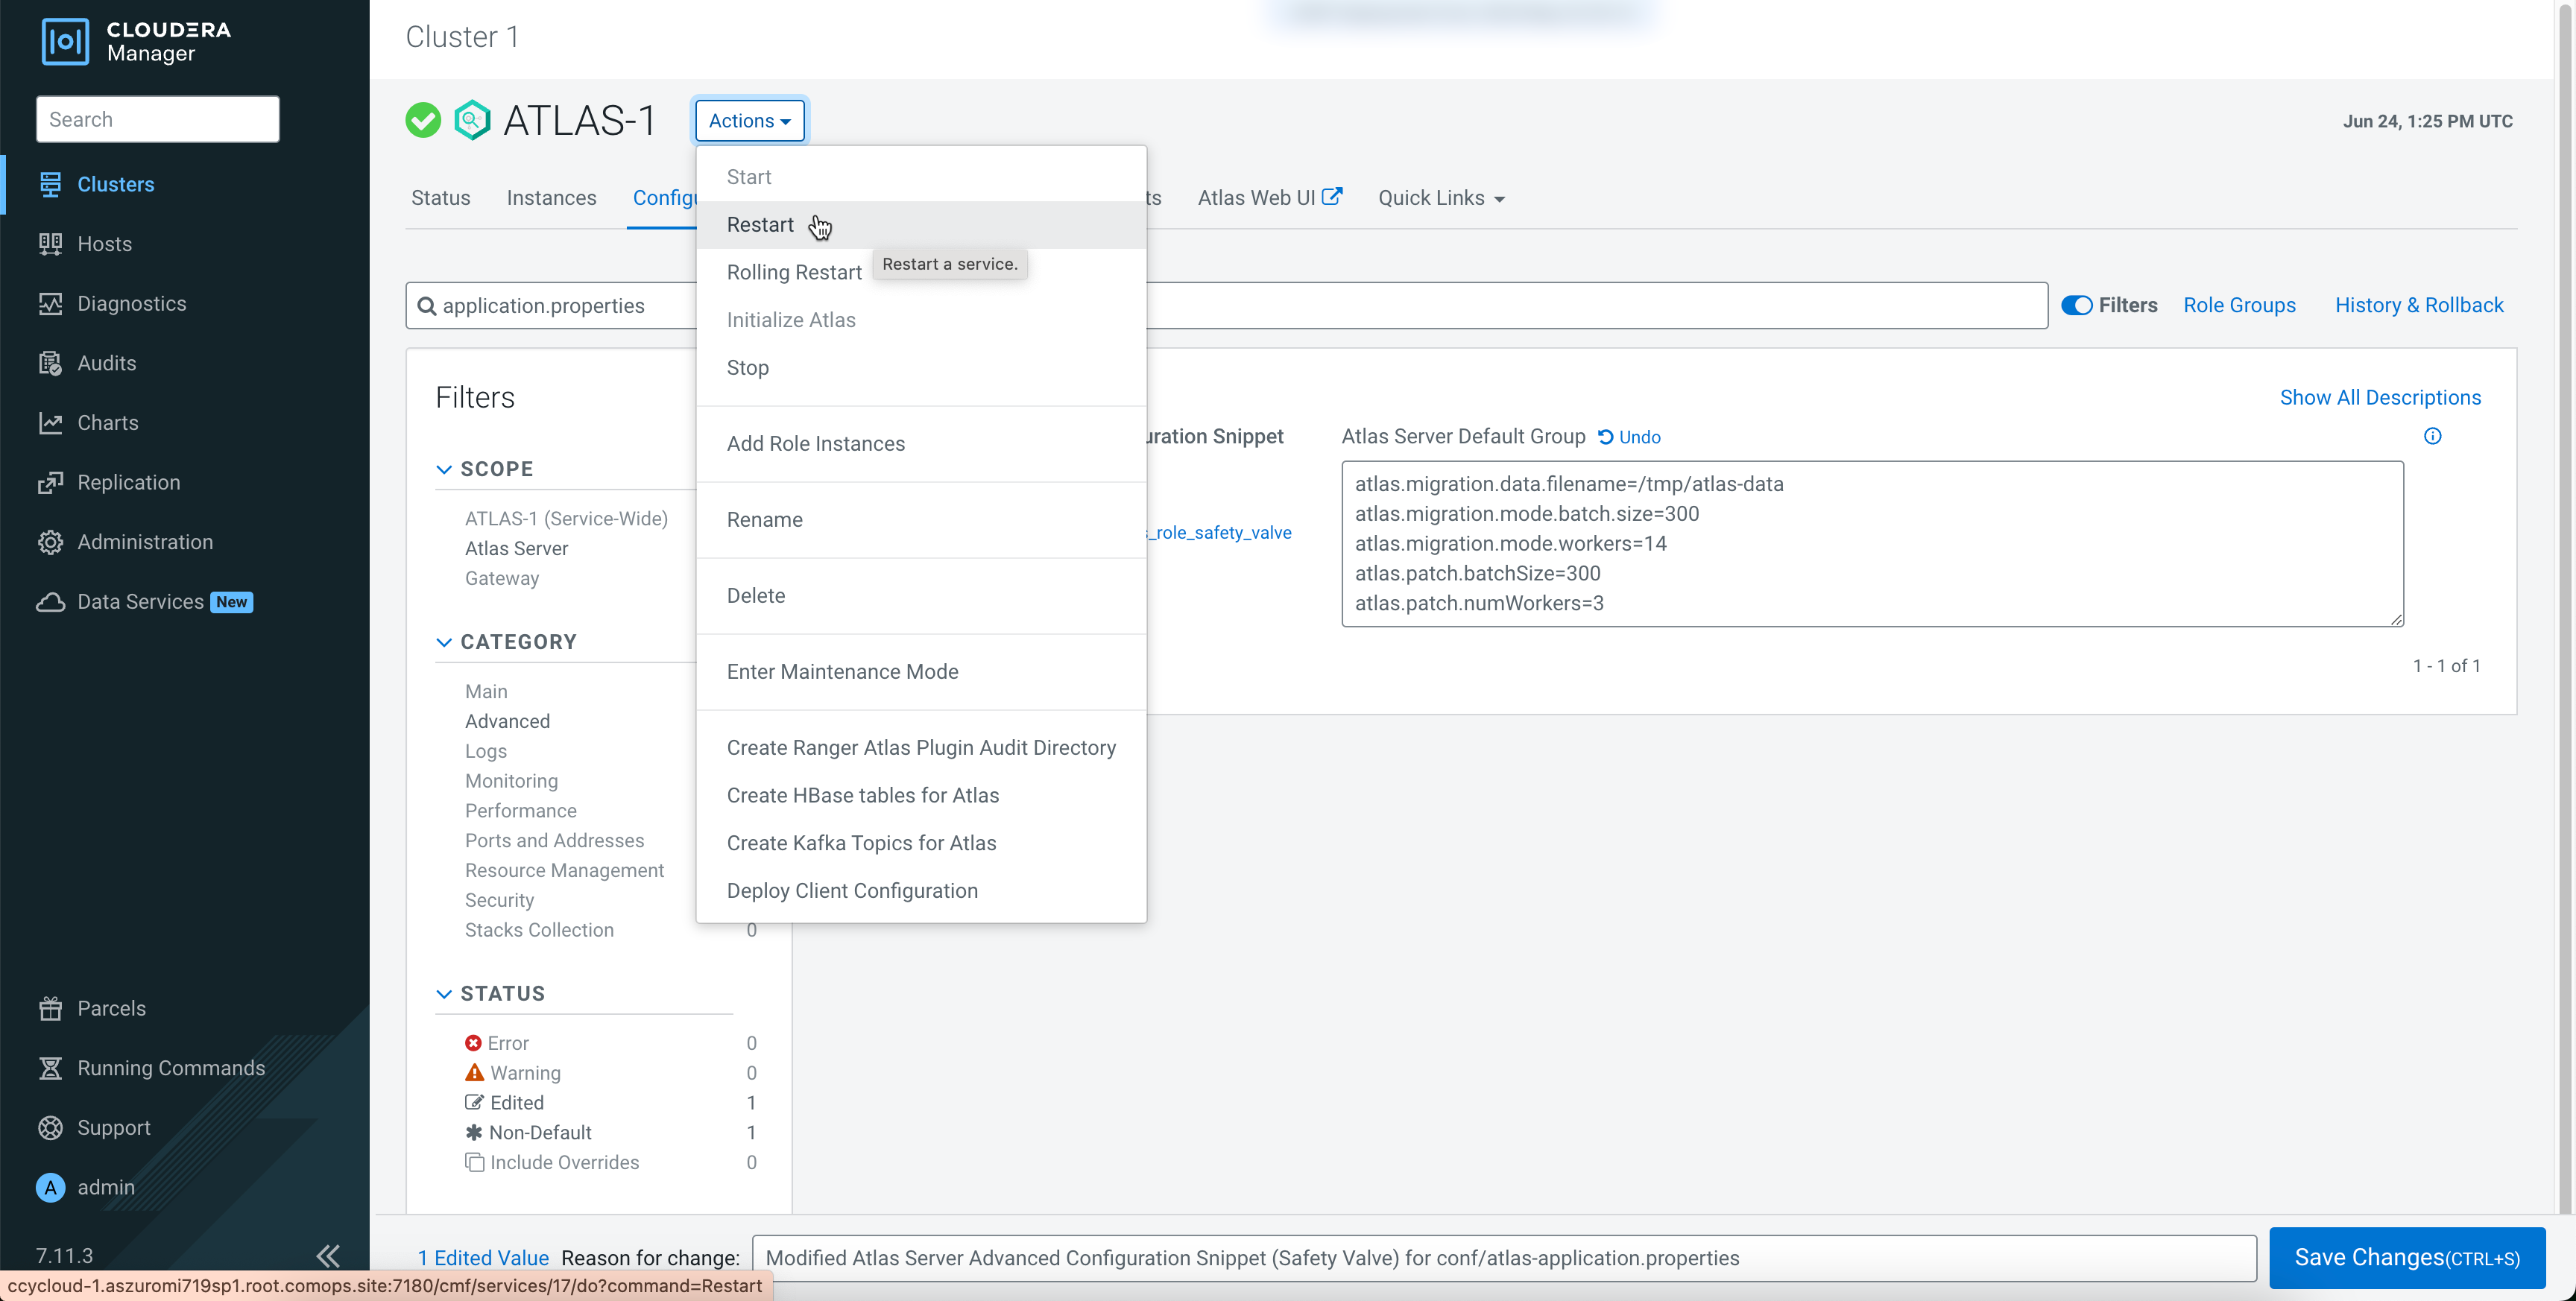Collapse the sidebar with double-chevron icon
The width and height of the screenshot is (2576, 1301).
pos(328,1255)
